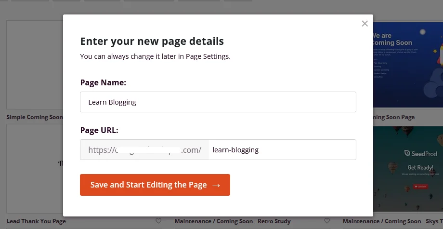Select the SeedProd Get Ready balloon template
Image resolution: width=443 pixels, height=229 pixels.
pos(408,169)
